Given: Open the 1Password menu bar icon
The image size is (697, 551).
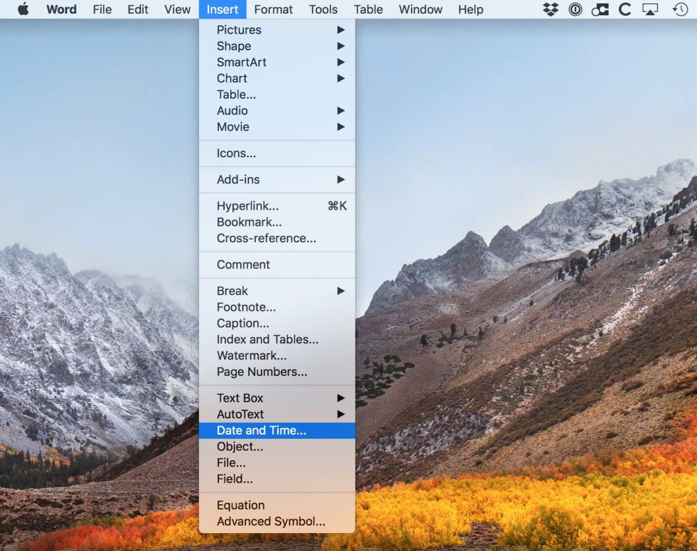Looking at the screenshot, I should point(575,9).
